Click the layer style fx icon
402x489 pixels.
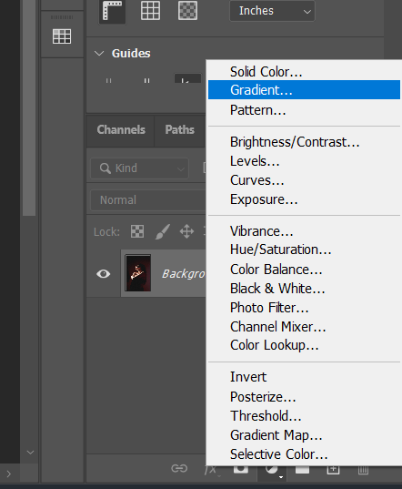pos(211,470)
